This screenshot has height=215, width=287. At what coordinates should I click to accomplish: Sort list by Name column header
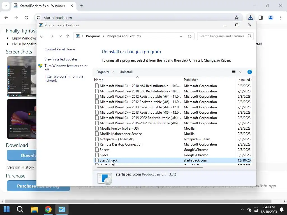pos(137,80)
